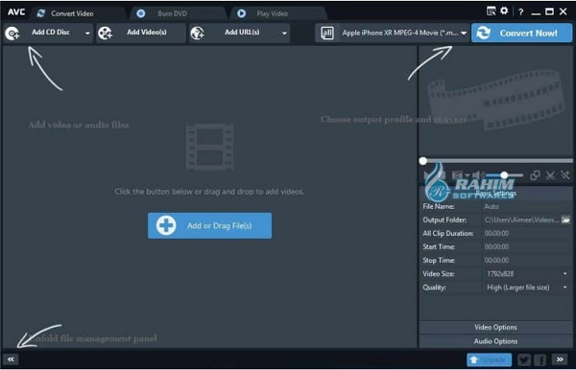Expand the Video Options section
Screen dimensions: 576x370
coord(495,327)
